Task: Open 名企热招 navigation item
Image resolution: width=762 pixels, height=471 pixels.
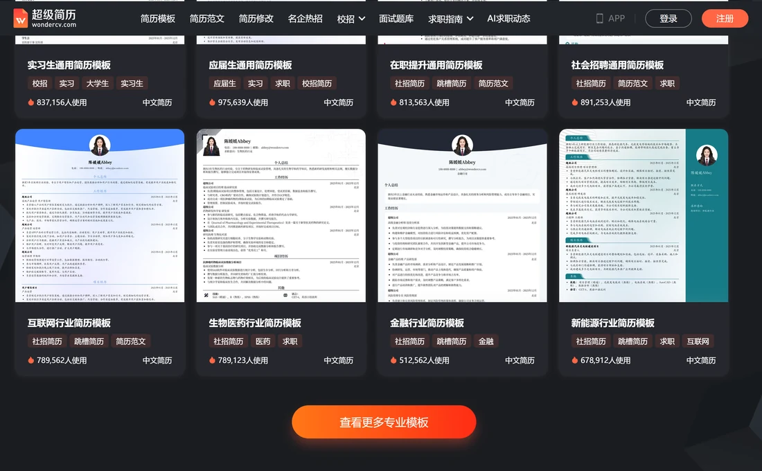Action: click(305, 19)
